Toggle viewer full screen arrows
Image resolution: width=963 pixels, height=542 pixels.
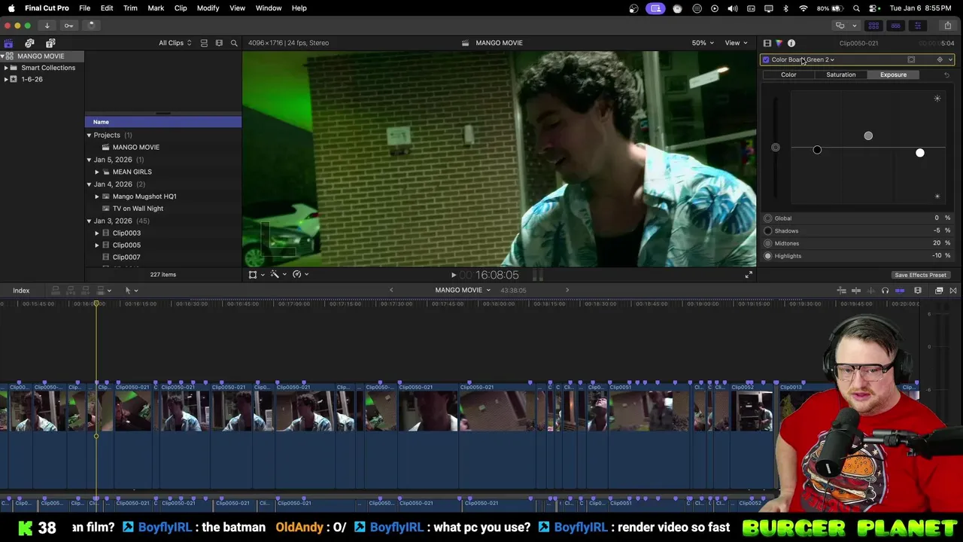coord(749,275)
